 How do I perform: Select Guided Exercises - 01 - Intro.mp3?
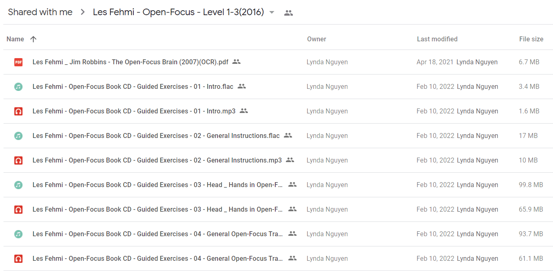click(x=134, y=111)
